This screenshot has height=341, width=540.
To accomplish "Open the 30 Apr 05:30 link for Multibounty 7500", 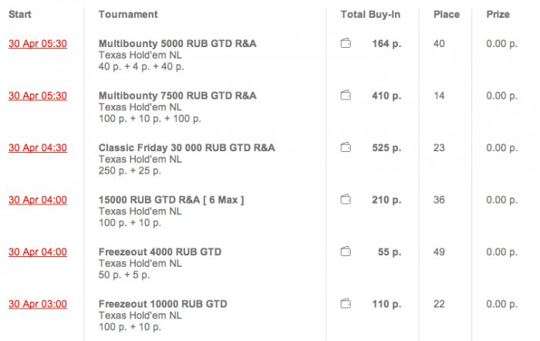I will tap(38, 96).
